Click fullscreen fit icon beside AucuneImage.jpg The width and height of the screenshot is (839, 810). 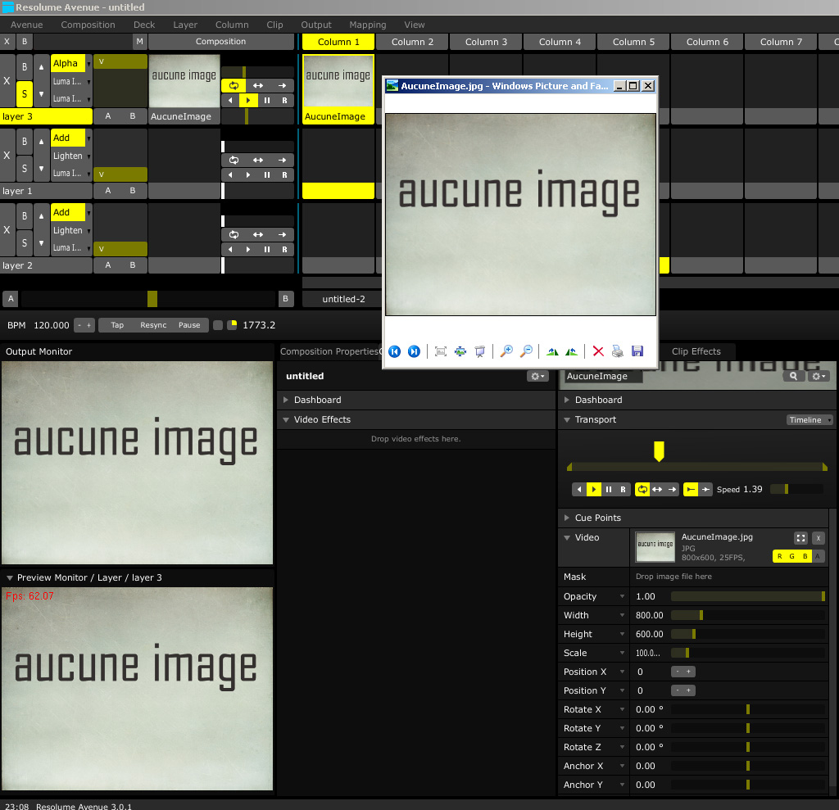(x=800, y=538)
